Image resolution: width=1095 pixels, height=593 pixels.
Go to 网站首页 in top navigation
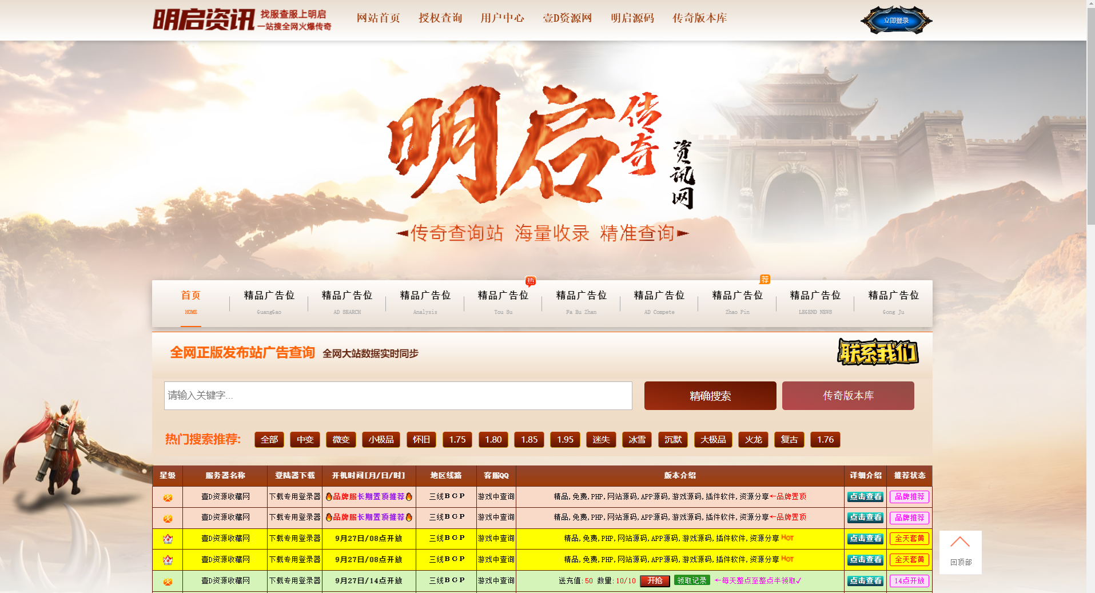point(378,18)
